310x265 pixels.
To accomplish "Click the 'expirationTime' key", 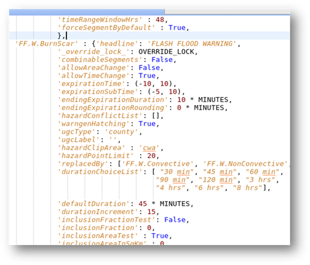I will click(x=91, y=84).
